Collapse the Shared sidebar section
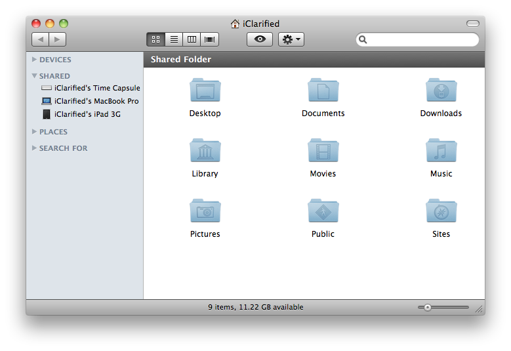This screenshot has width=511, height=351. point(35,76)
